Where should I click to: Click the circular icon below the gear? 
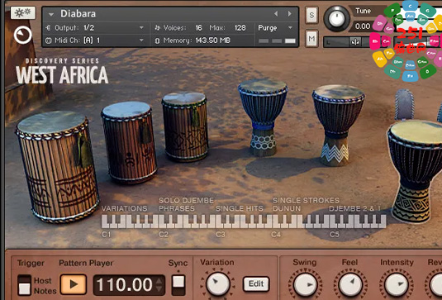(22, 35)
